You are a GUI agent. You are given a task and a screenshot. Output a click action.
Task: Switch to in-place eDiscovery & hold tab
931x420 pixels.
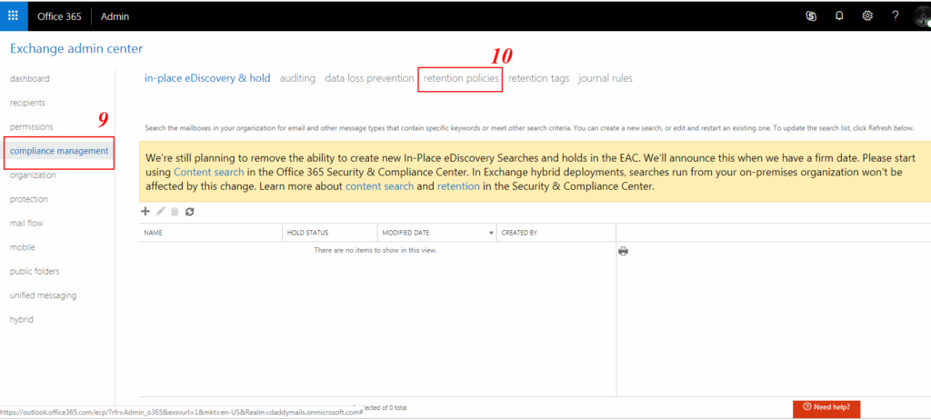pyautogui.click(x=207, y=78)
